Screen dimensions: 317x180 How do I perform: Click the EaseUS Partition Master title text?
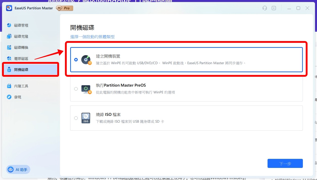pos(34,8)
